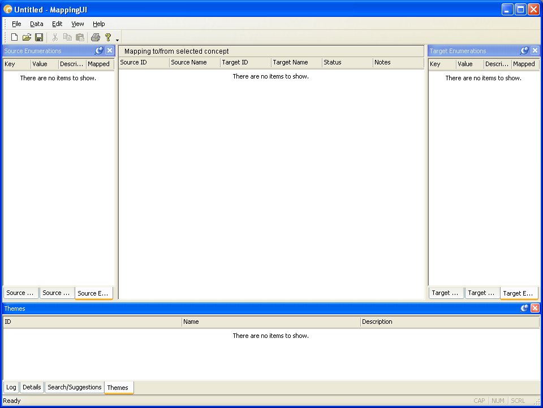Select the second truncated 'Target ...' tab

click(x=481, y=293)
